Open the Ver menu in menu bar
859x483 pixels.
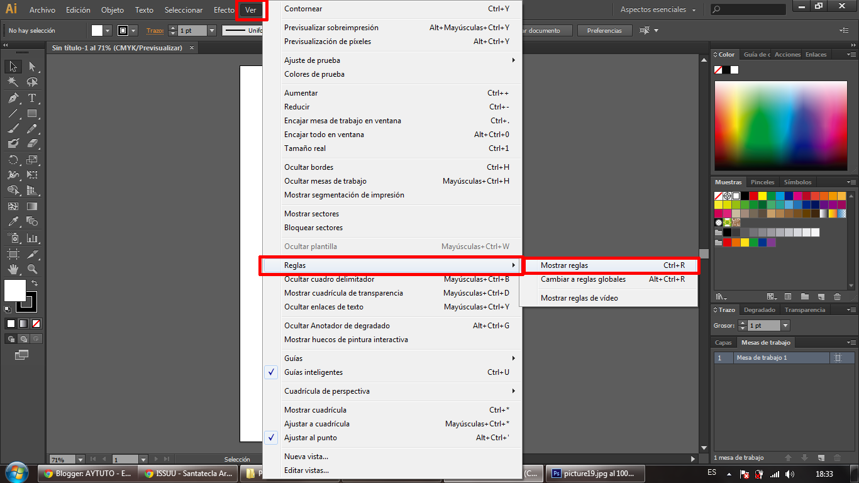coord(251,10)
